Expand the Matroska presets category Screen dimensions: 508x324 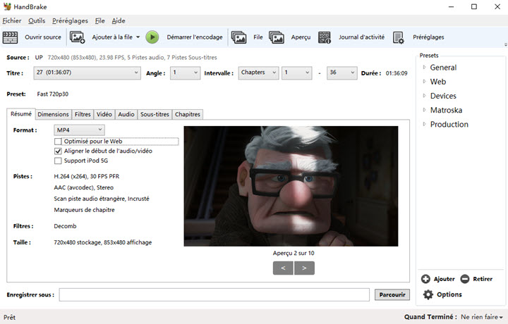point(425,110)
